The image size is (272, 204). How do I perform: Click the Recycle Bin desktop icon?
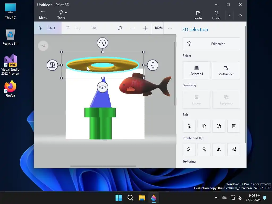[10, 37]
